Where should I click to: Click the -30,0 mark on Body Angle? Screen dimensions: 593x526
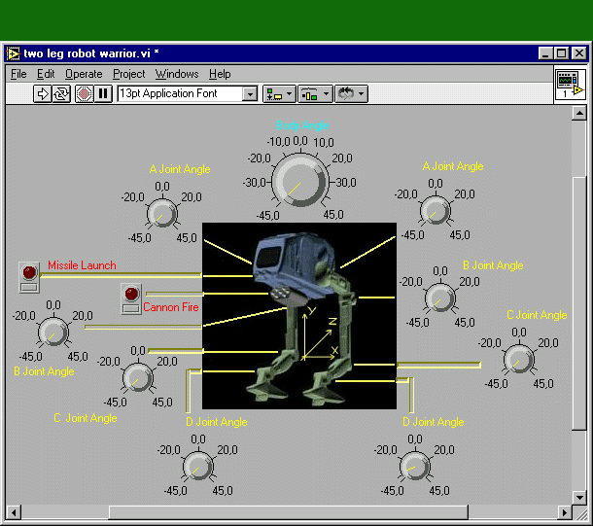click(255, 183)
